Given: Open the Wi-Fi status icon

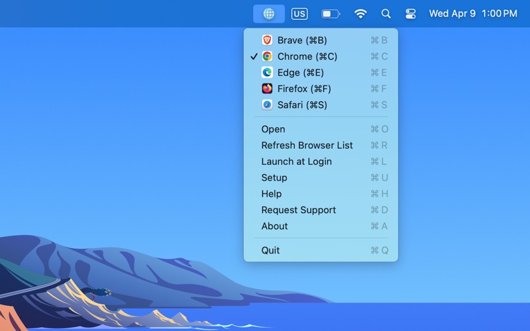Looking at the screenshot, I should (360, 13).
